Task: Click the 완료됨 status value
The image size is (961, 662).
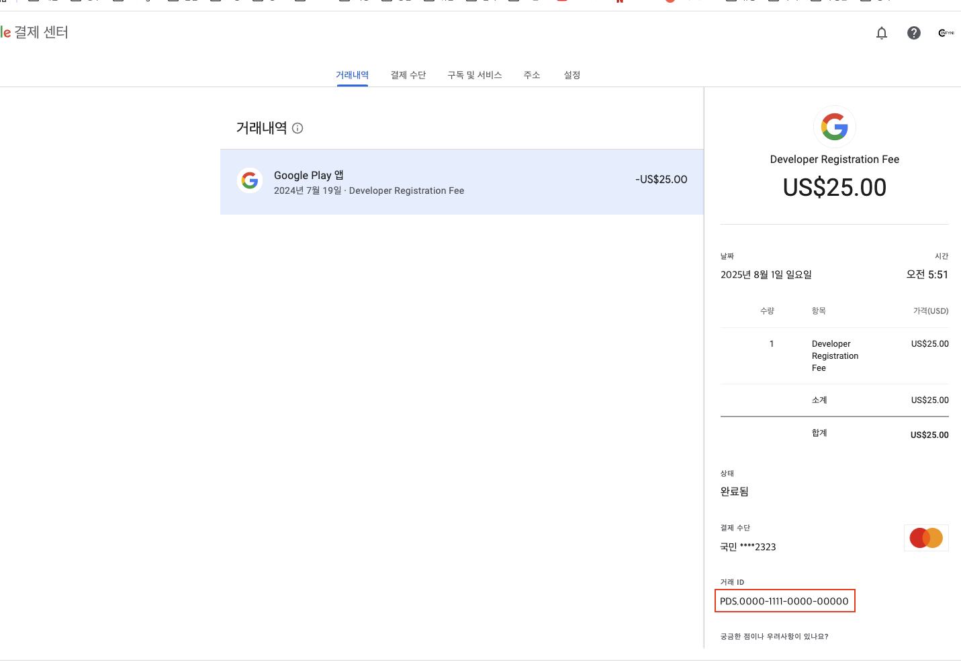Action: [735, 492]
